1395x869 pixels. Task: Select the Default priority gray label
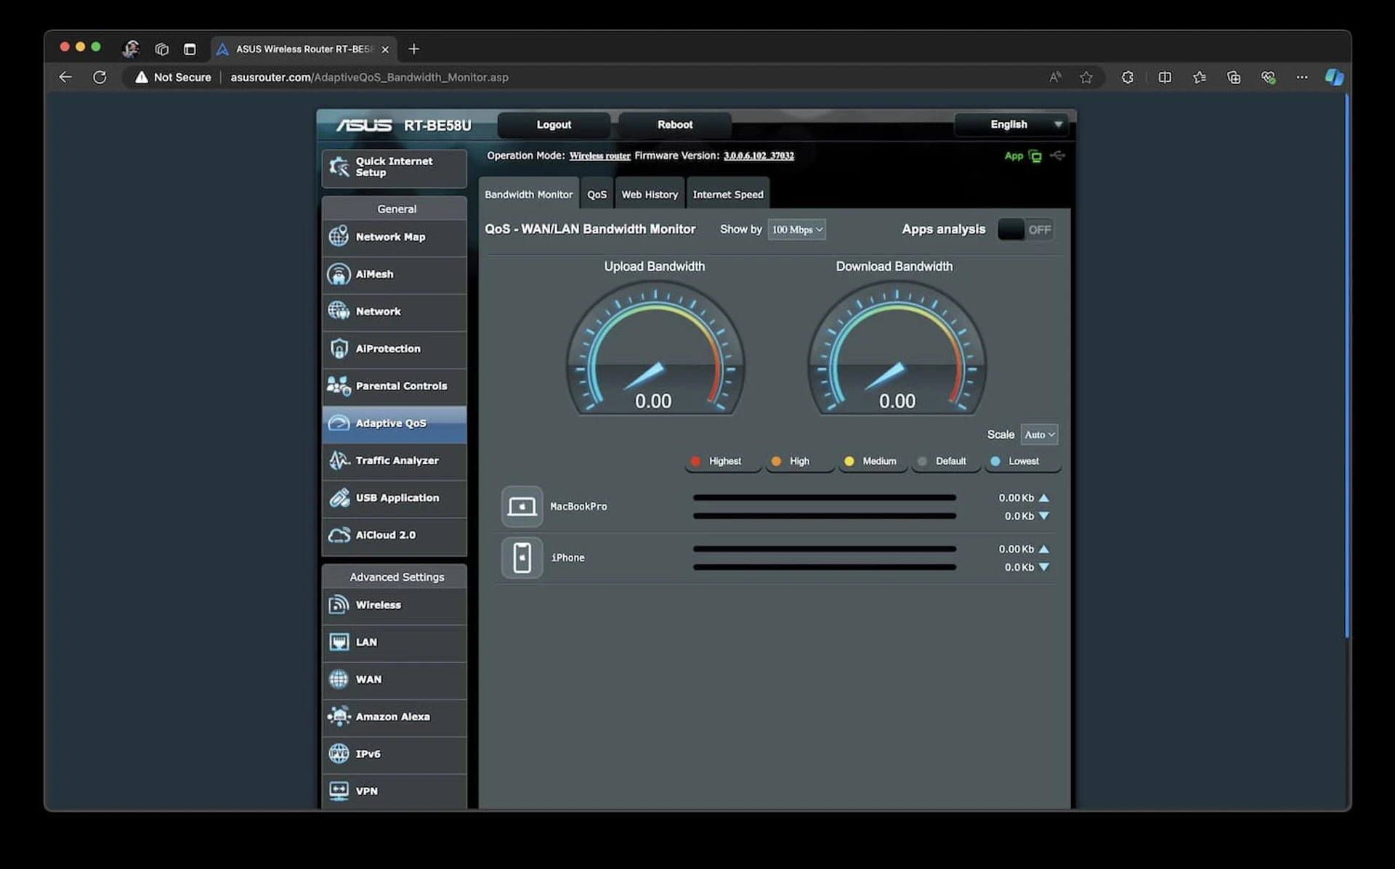click(x=946, y=461)
